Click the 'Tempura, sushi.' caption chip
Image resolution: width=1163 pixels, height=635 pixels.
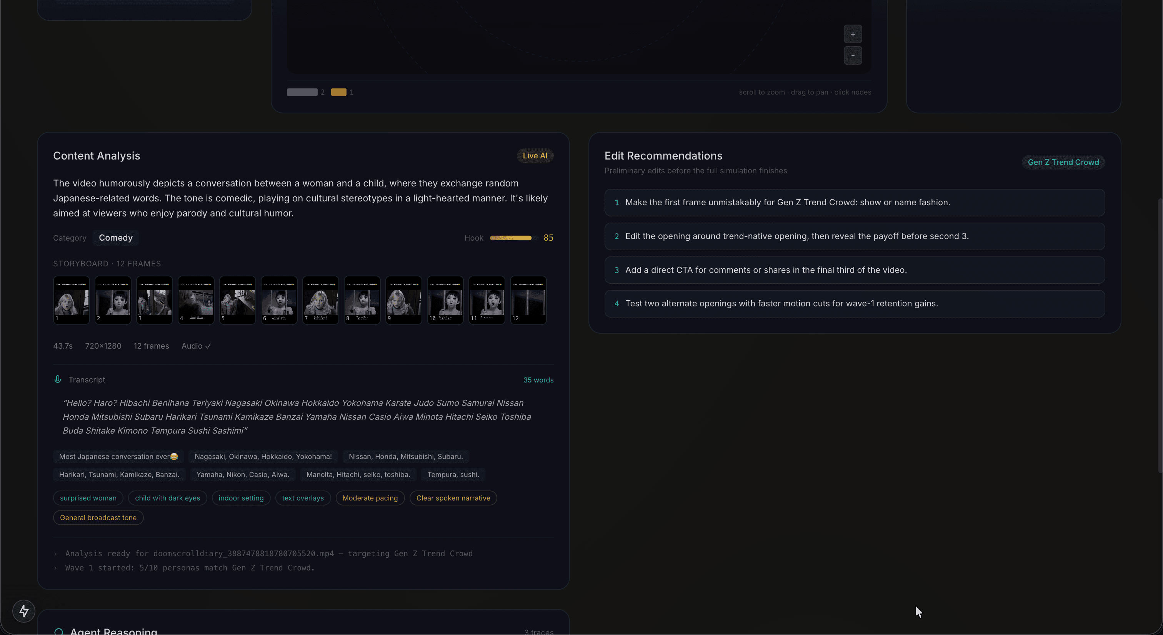pos(453,474)
